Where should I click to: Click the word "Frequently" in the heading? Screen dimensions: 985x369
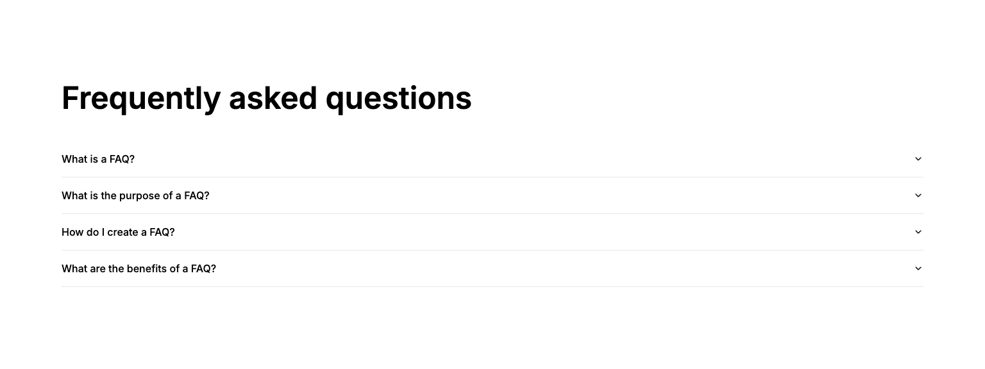tap(141, 99)
